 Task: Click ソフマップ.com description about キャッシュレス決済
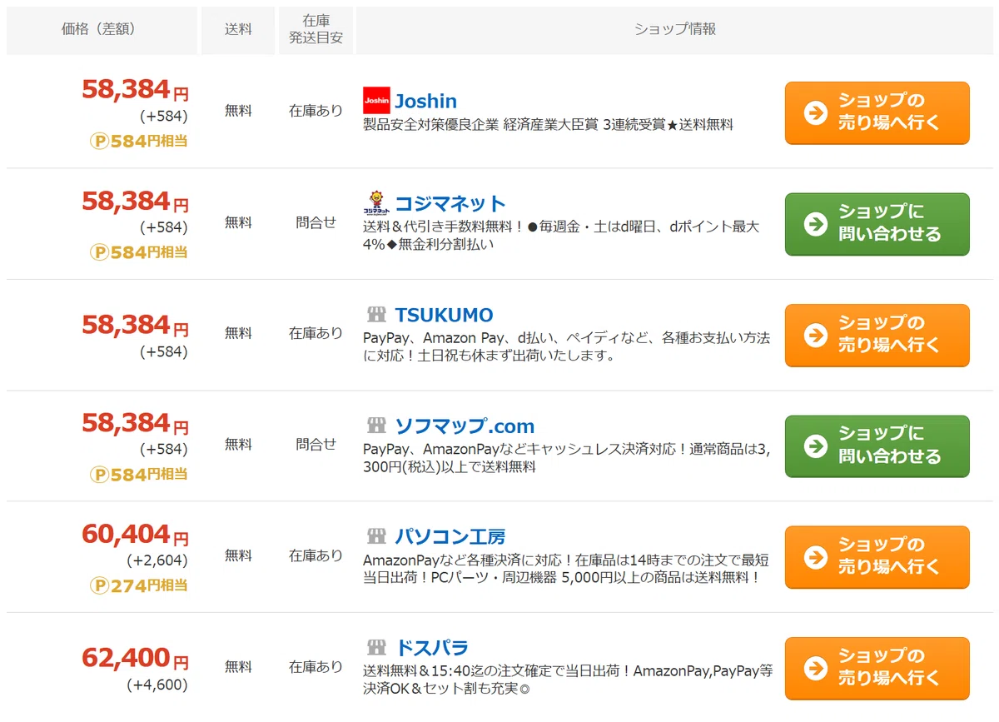[x=567, y=457]
